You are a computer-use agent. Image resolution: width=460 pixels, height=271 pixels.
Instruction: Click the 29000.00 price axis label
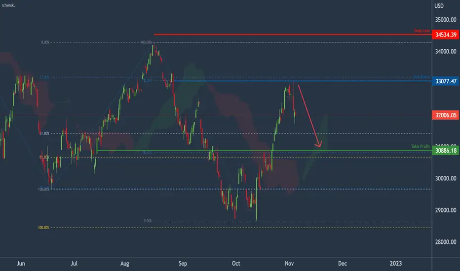[446, 210]
